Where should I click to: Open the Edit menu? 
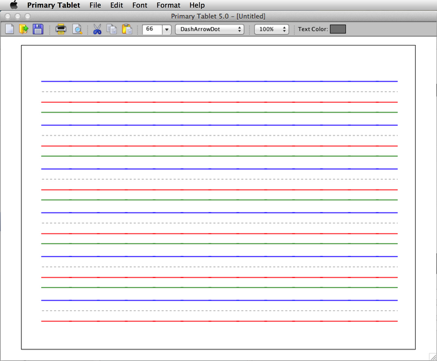(x=116, y=5)
